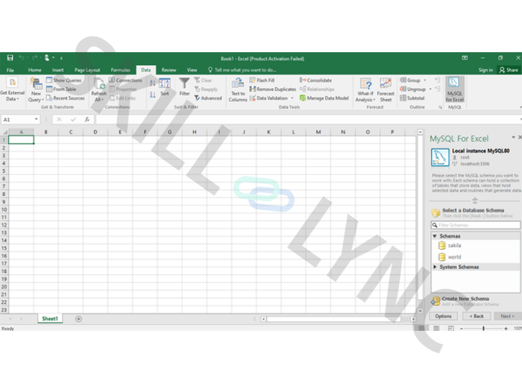Click Ungroup button

tap(413, 89)
